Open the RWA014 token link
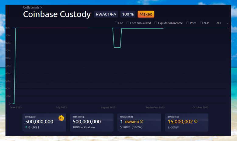Image resolution: width=237 pixels, height=141 pixels. coord(132,122)
